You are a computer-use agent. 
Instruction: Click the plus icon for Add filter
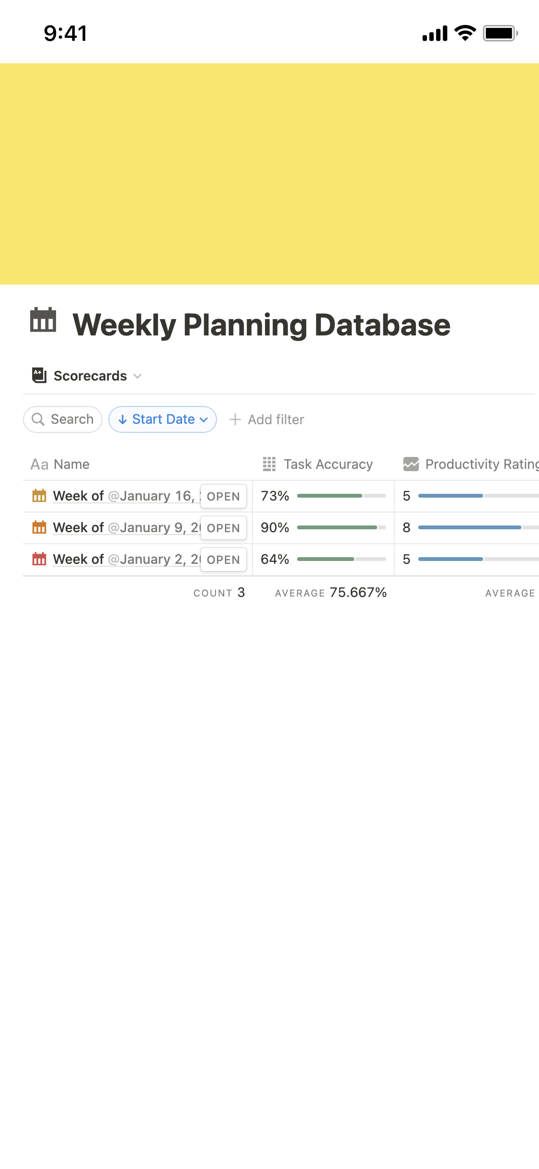click(235, 419)
